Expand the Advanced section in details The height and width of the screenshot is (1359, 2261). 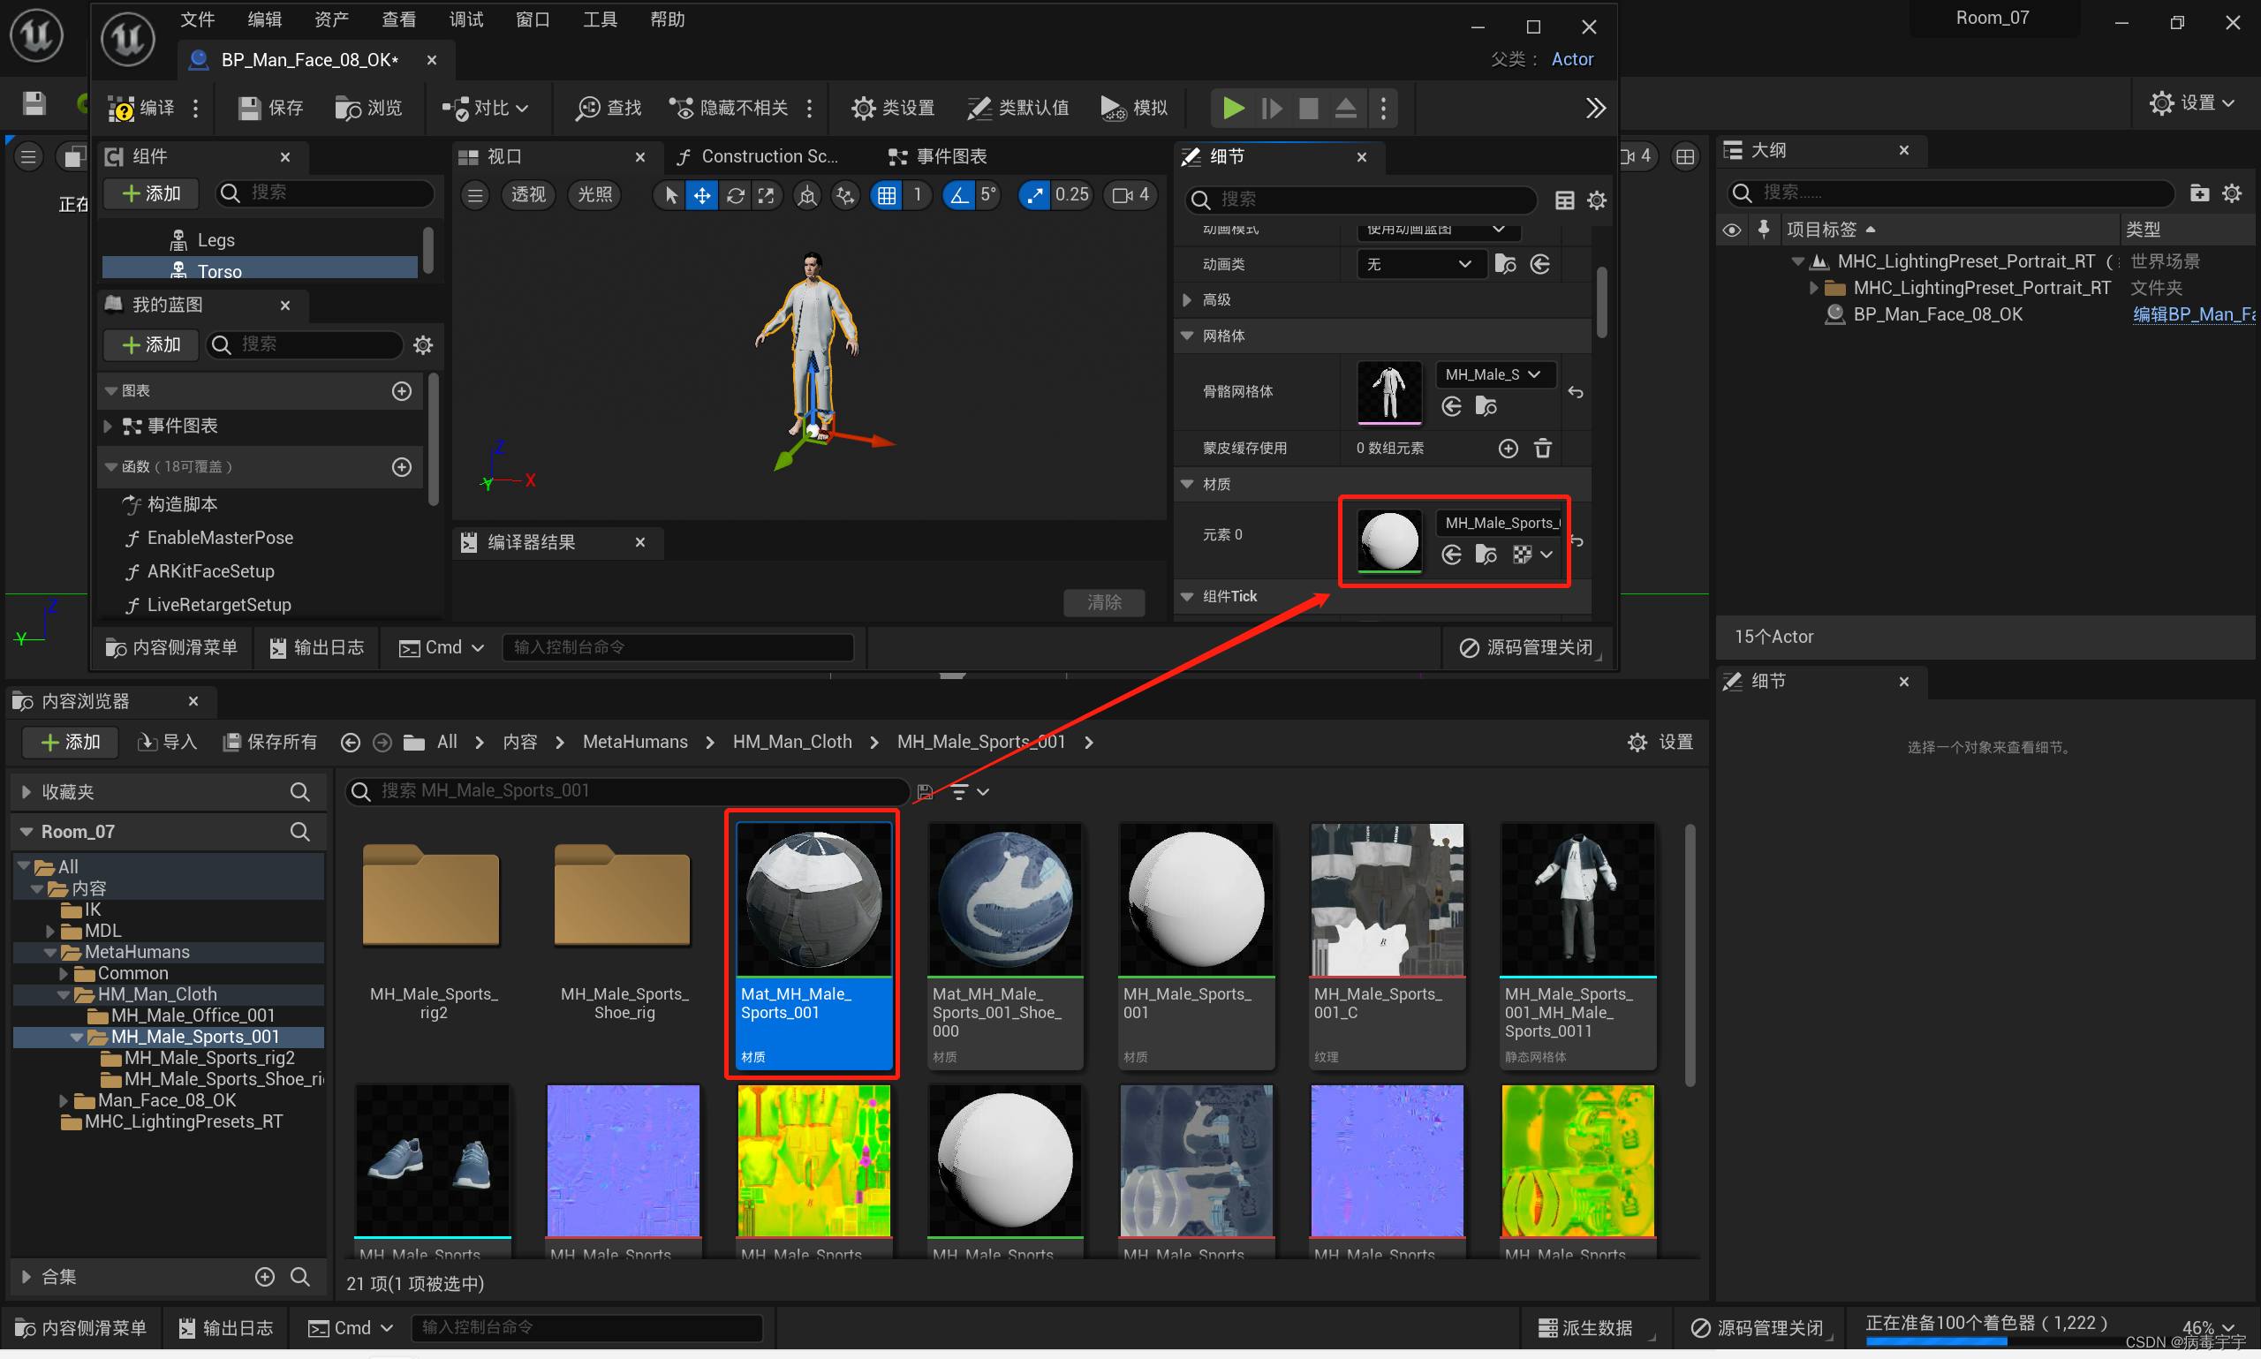tap(1188, 300)
